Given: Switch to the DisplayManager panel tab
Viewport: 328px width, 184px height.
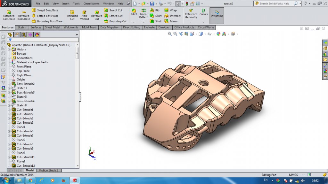Looking at the screenshot, I should 37,34.
